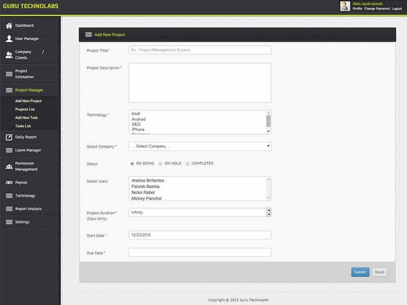Select the COMPLETED status radio button

[188, 163]
